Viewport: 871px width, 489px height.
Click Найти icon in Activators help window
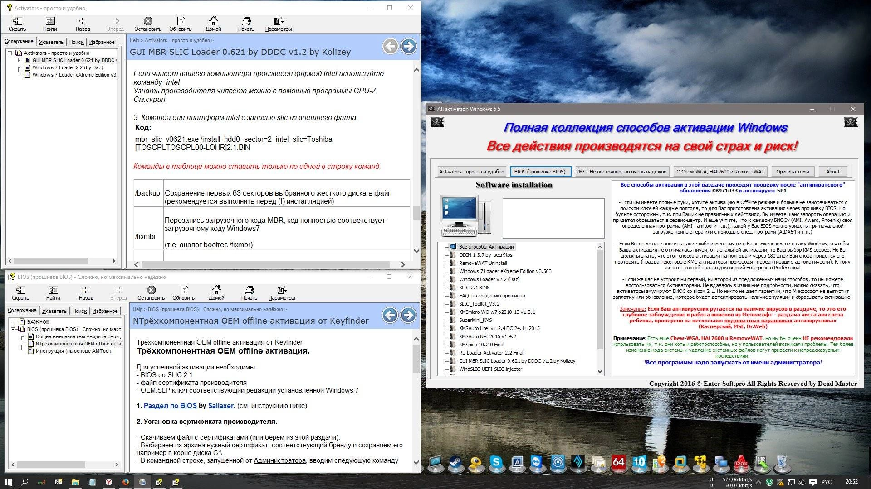[50, 24]
